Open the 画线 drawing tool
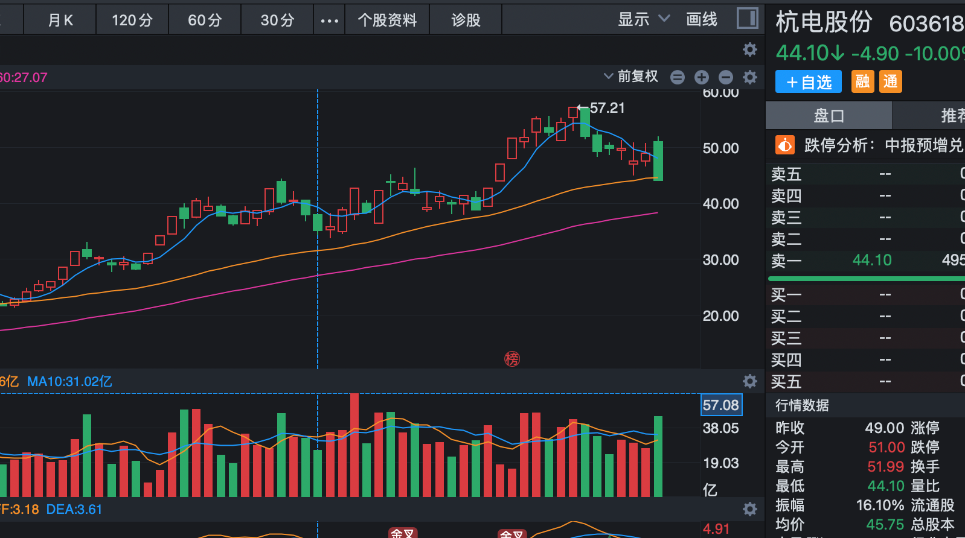 tap(702, 19)
